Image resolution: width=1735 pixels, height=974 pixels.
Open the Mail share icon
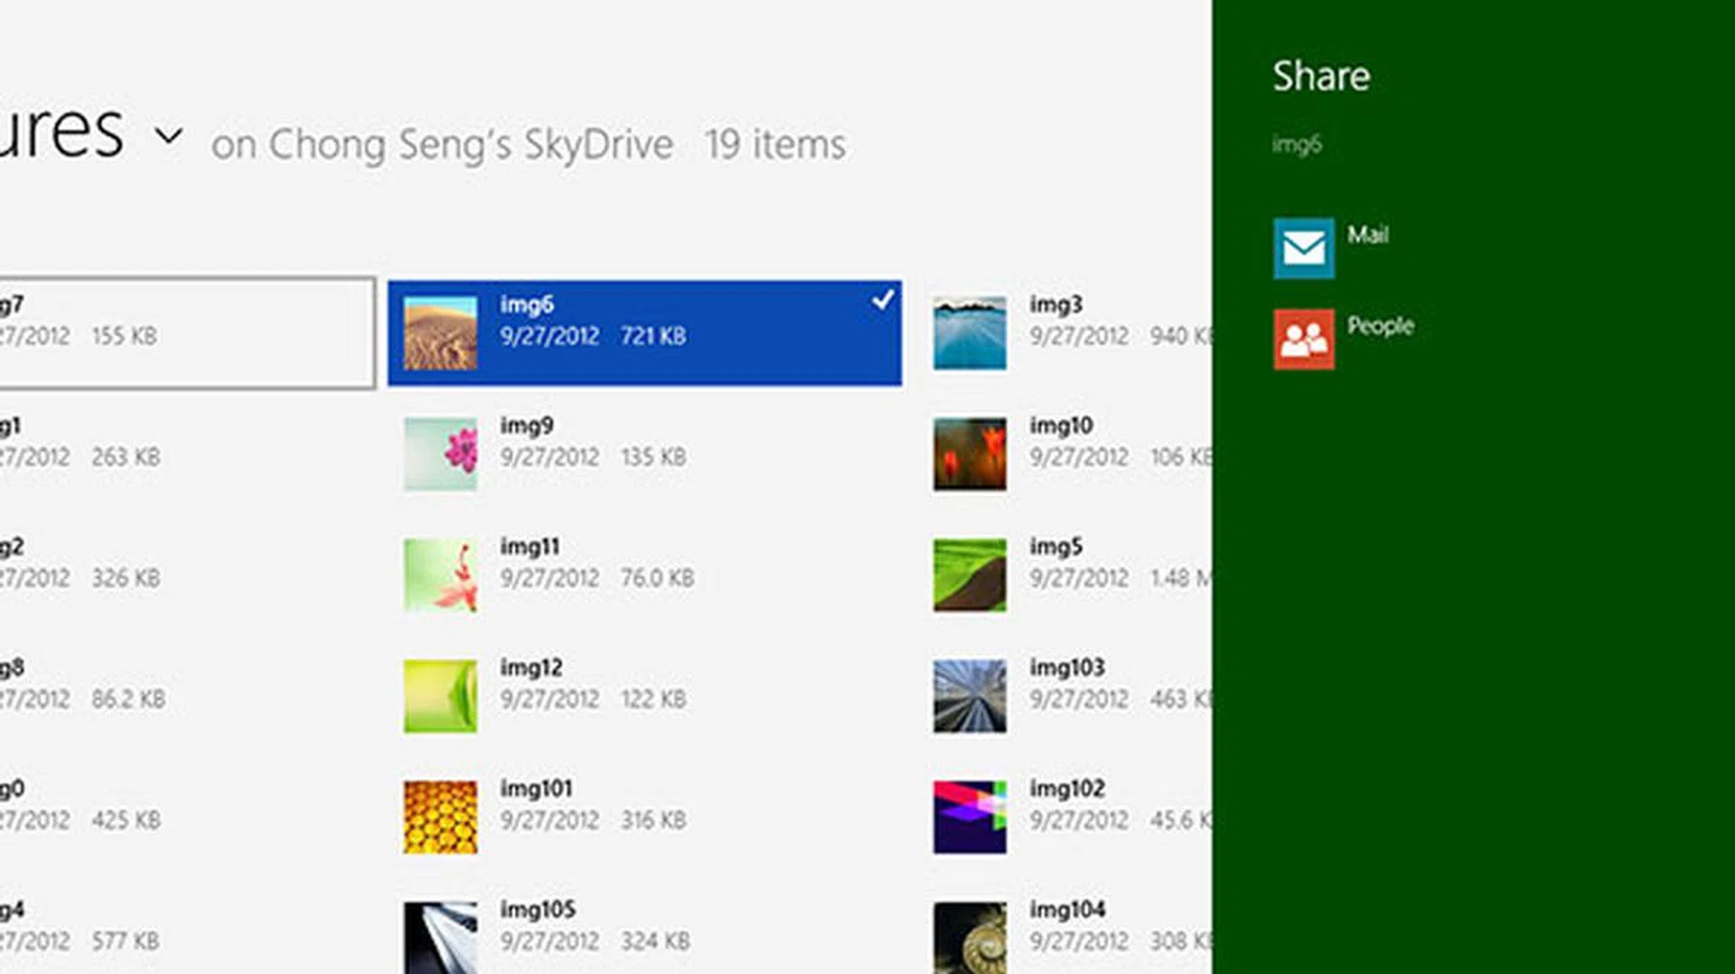pos(1303,248)
